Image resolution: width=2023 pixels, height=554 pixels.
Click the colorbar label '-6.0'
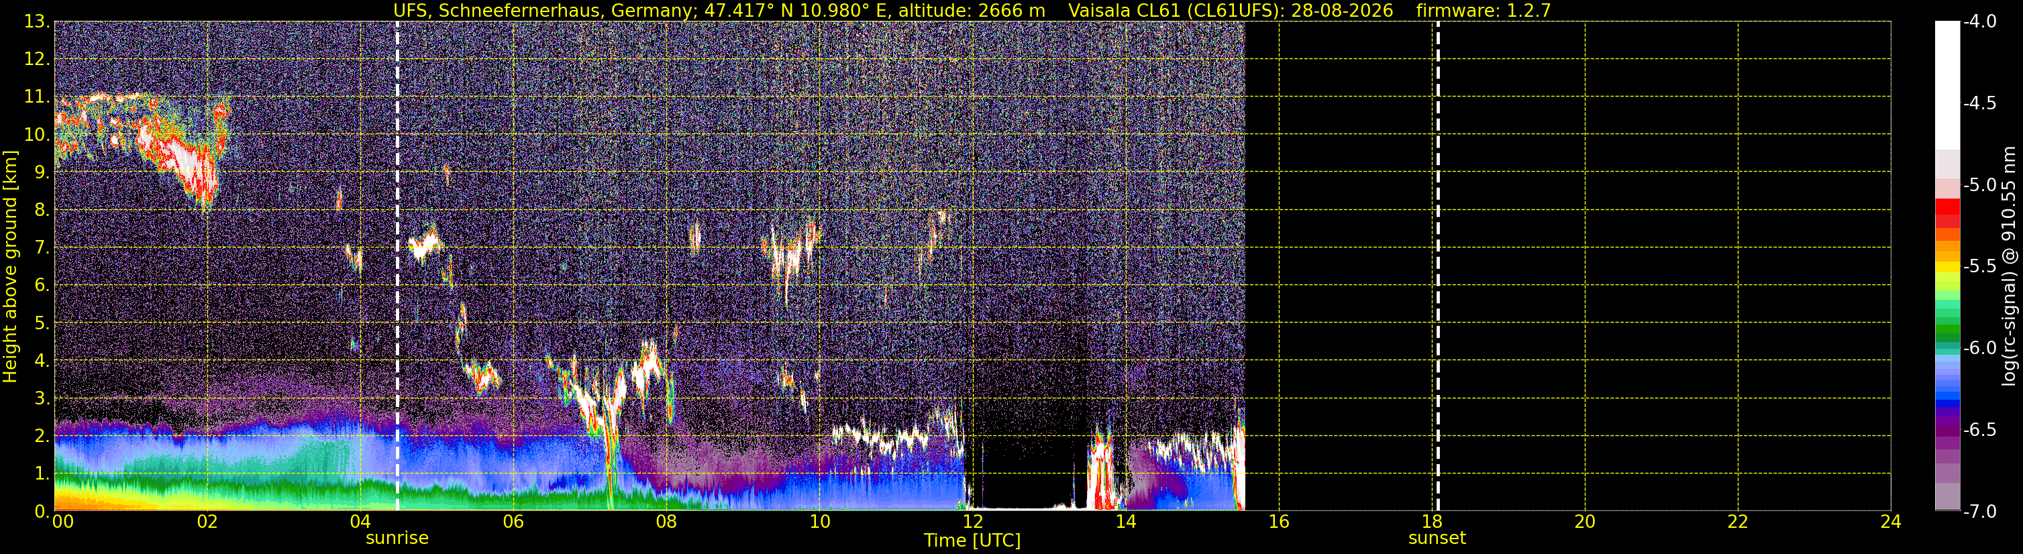(x=1979, y=348)
